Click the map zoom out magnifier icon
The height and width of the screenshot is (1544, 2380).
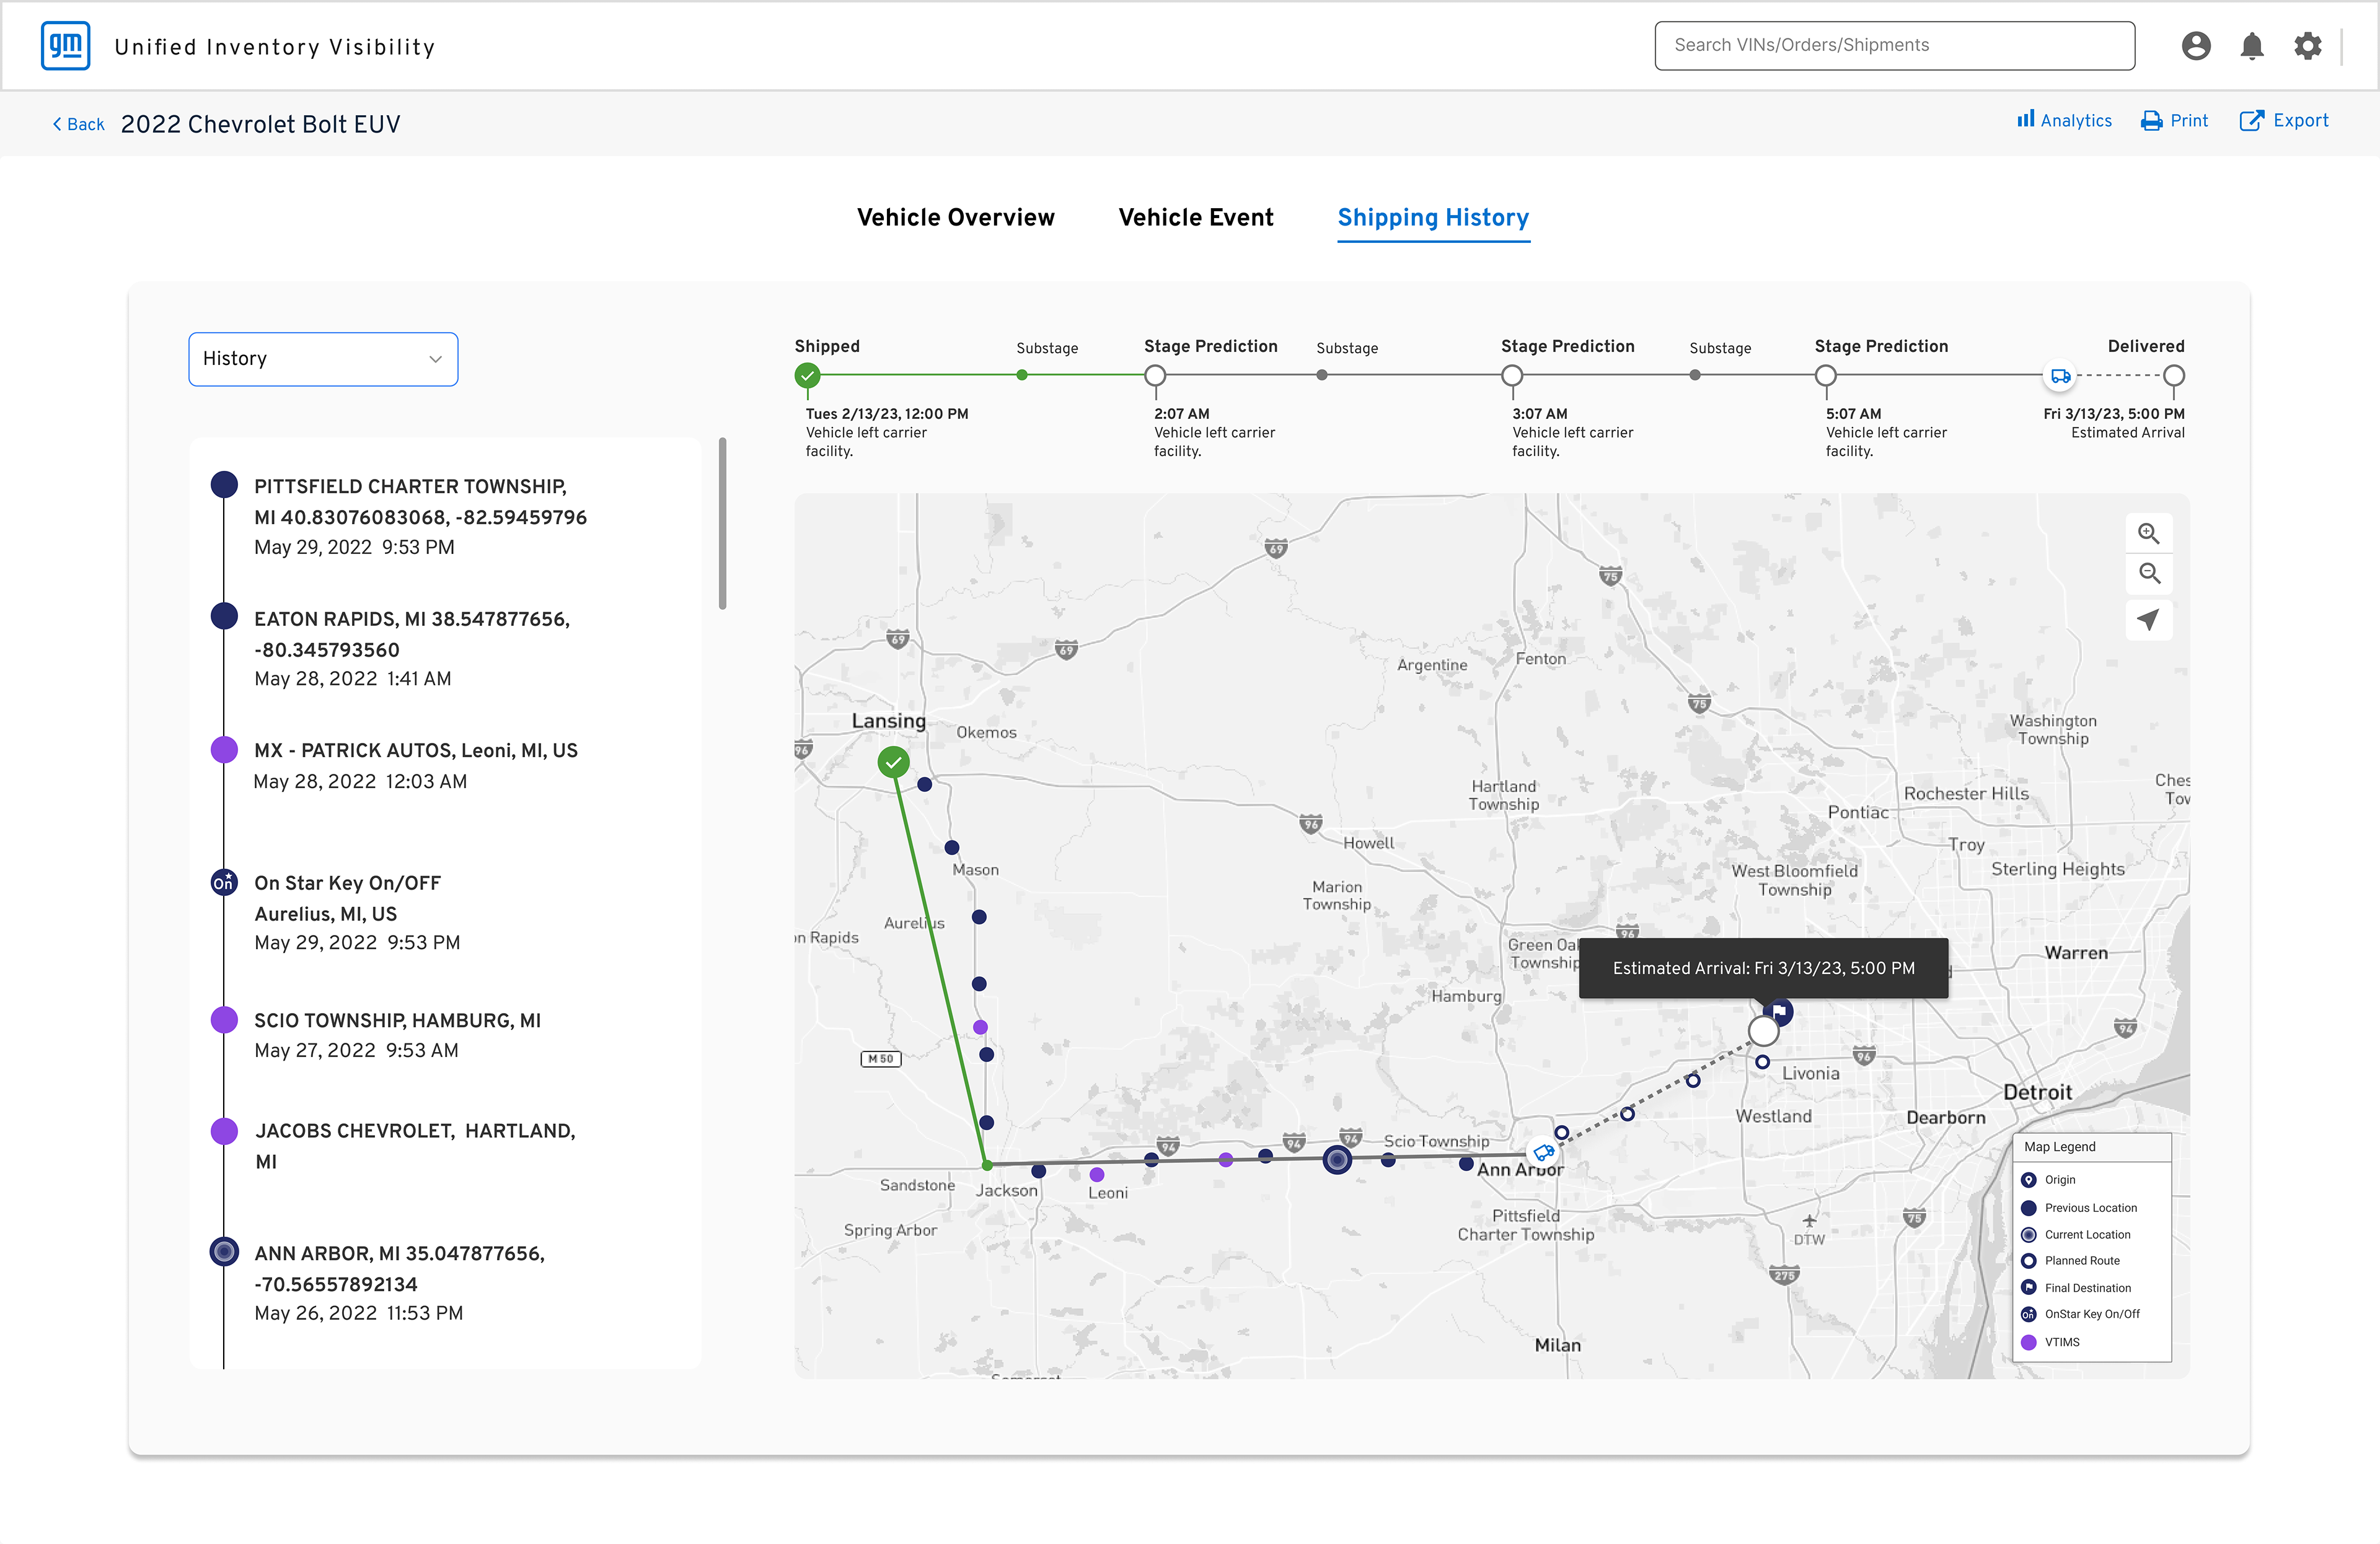coord(2148,574)
